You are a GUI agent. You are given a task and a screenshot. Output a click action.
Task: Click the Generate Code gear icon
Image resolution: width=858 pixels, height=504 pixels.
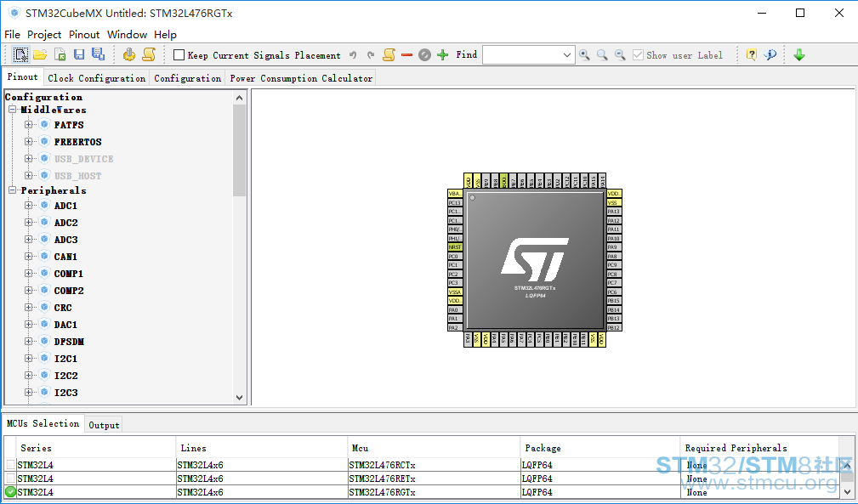(x=129, y=54)
